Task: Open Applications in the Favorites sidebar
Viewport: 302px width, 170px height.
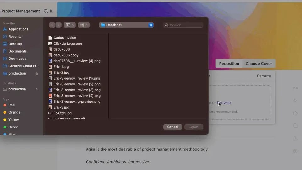Action: point(18,29)
